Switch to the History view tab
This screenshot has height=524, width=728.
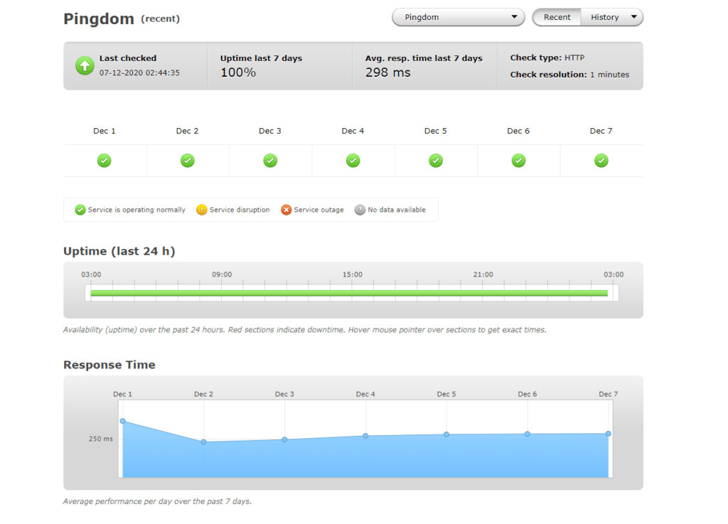click(x=604, y=17)
